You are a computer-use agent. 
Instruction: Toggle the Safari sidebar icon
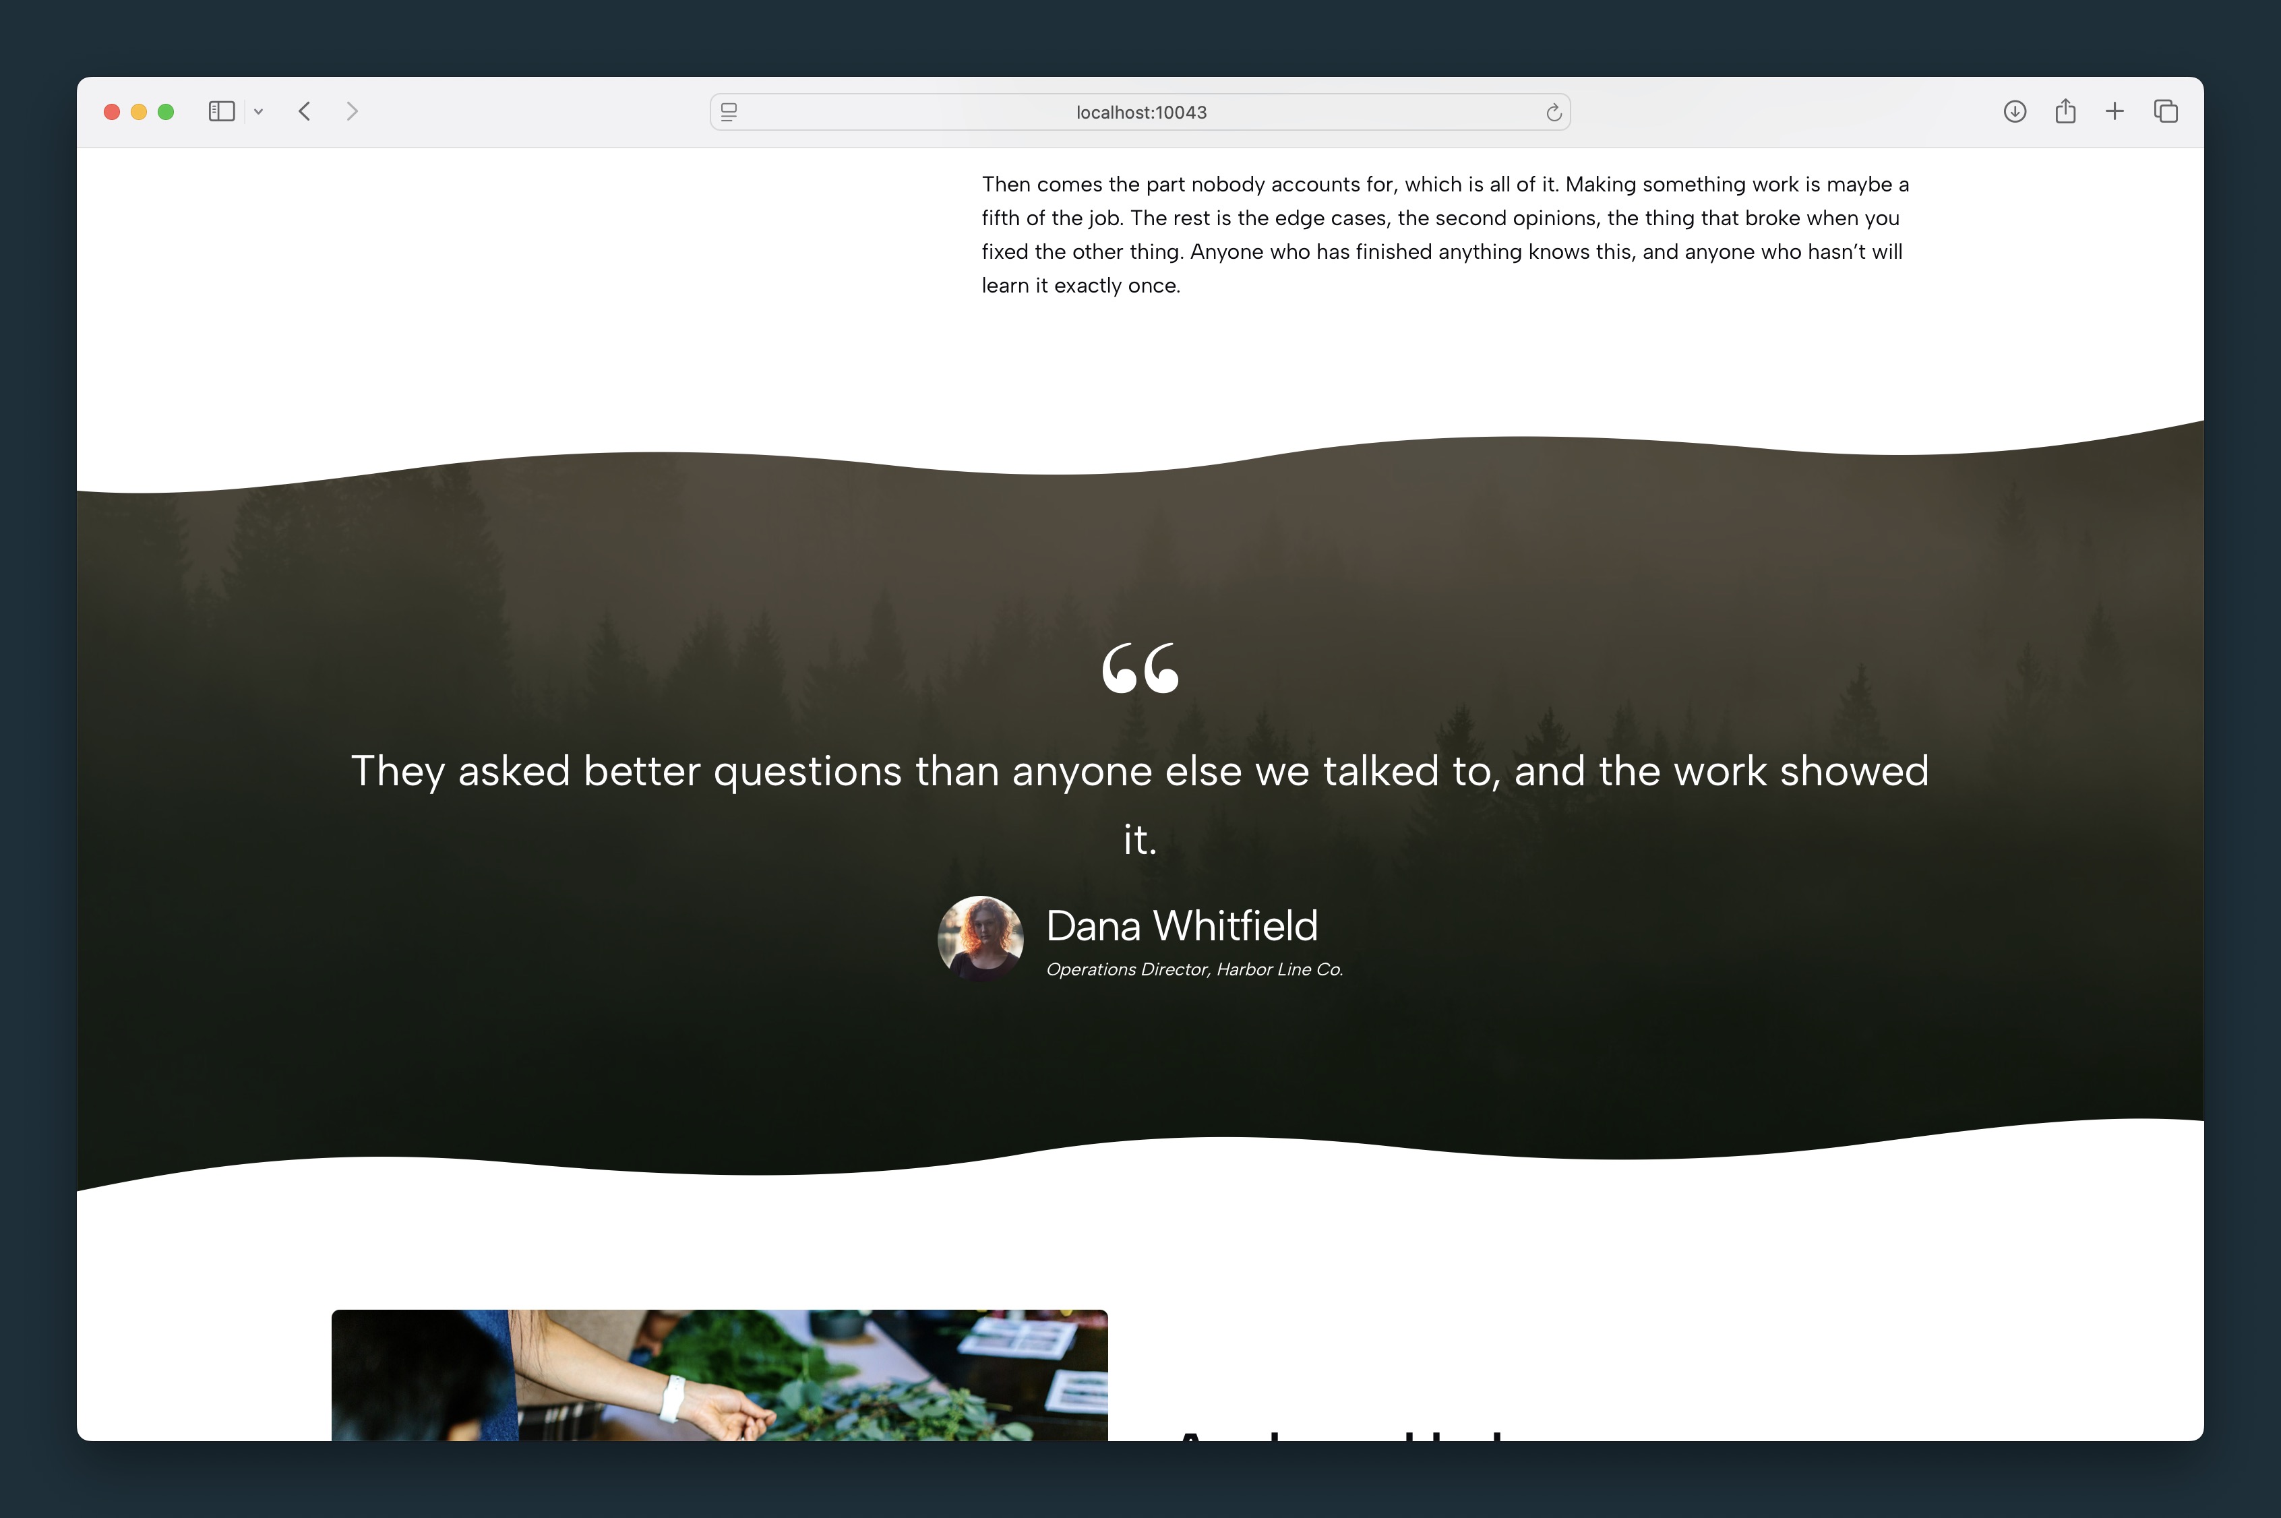click(x=222, y=111)
